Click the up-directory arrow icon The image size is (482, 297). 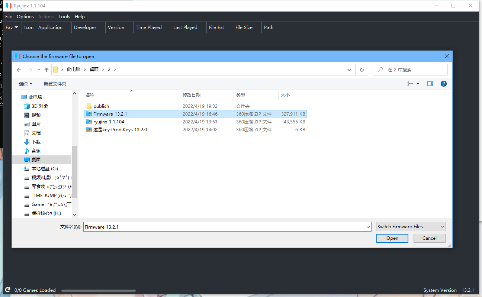46,70
